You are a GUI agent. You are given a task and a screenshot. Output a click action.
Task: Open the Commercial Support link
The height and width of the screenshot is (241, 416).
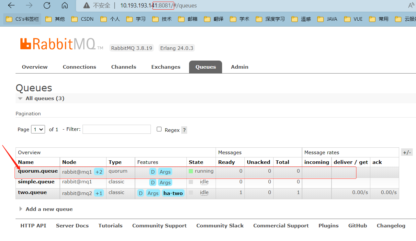pyautogui.click(x=281, y=226)
